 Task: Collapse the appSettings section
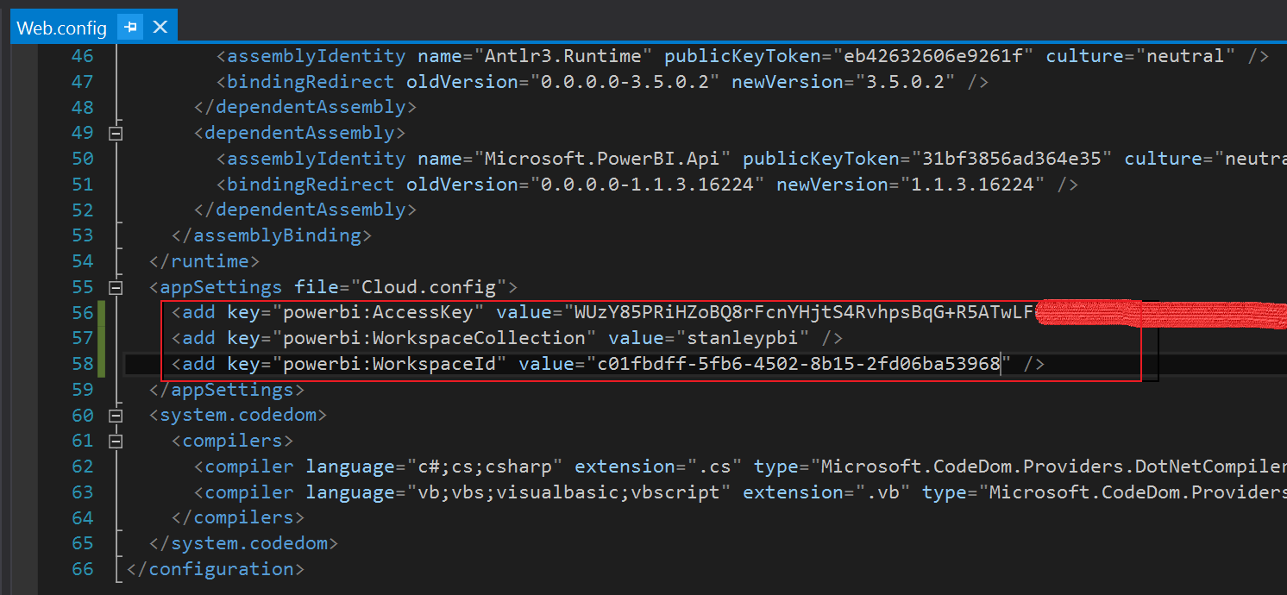(116, 287)
